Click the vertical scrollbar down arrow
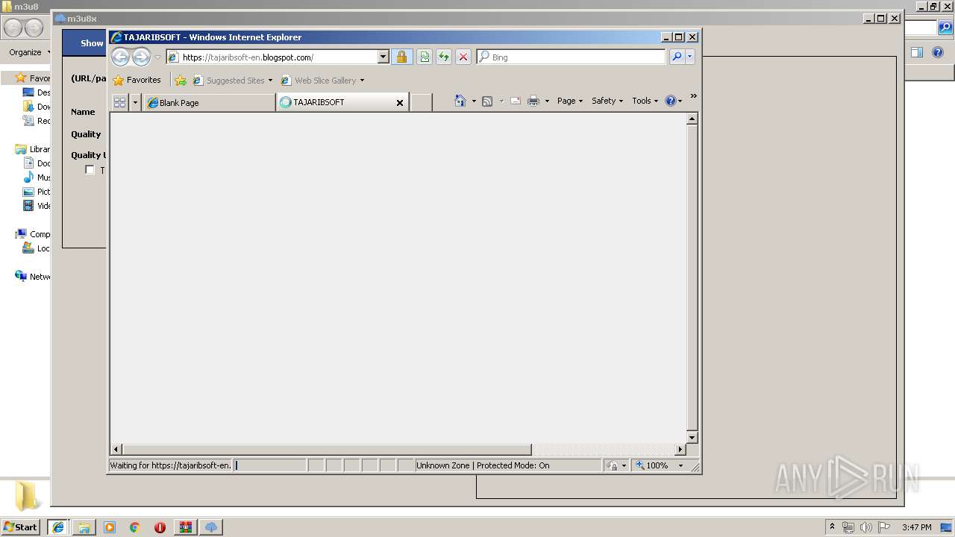 pyautogui.click(x=692, y=438)
